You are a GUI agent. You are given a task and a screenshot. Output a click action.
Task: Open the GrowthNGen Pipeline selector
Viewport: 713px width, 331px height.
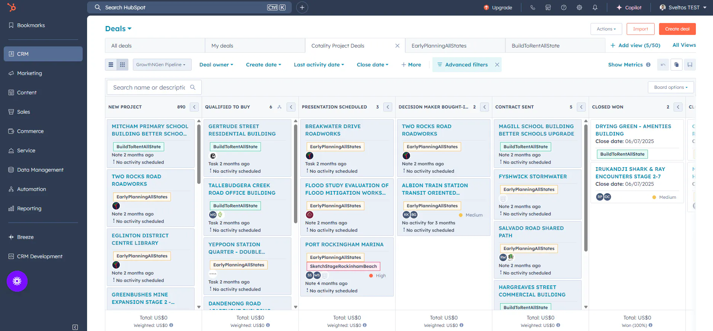(x=162, y=65)
